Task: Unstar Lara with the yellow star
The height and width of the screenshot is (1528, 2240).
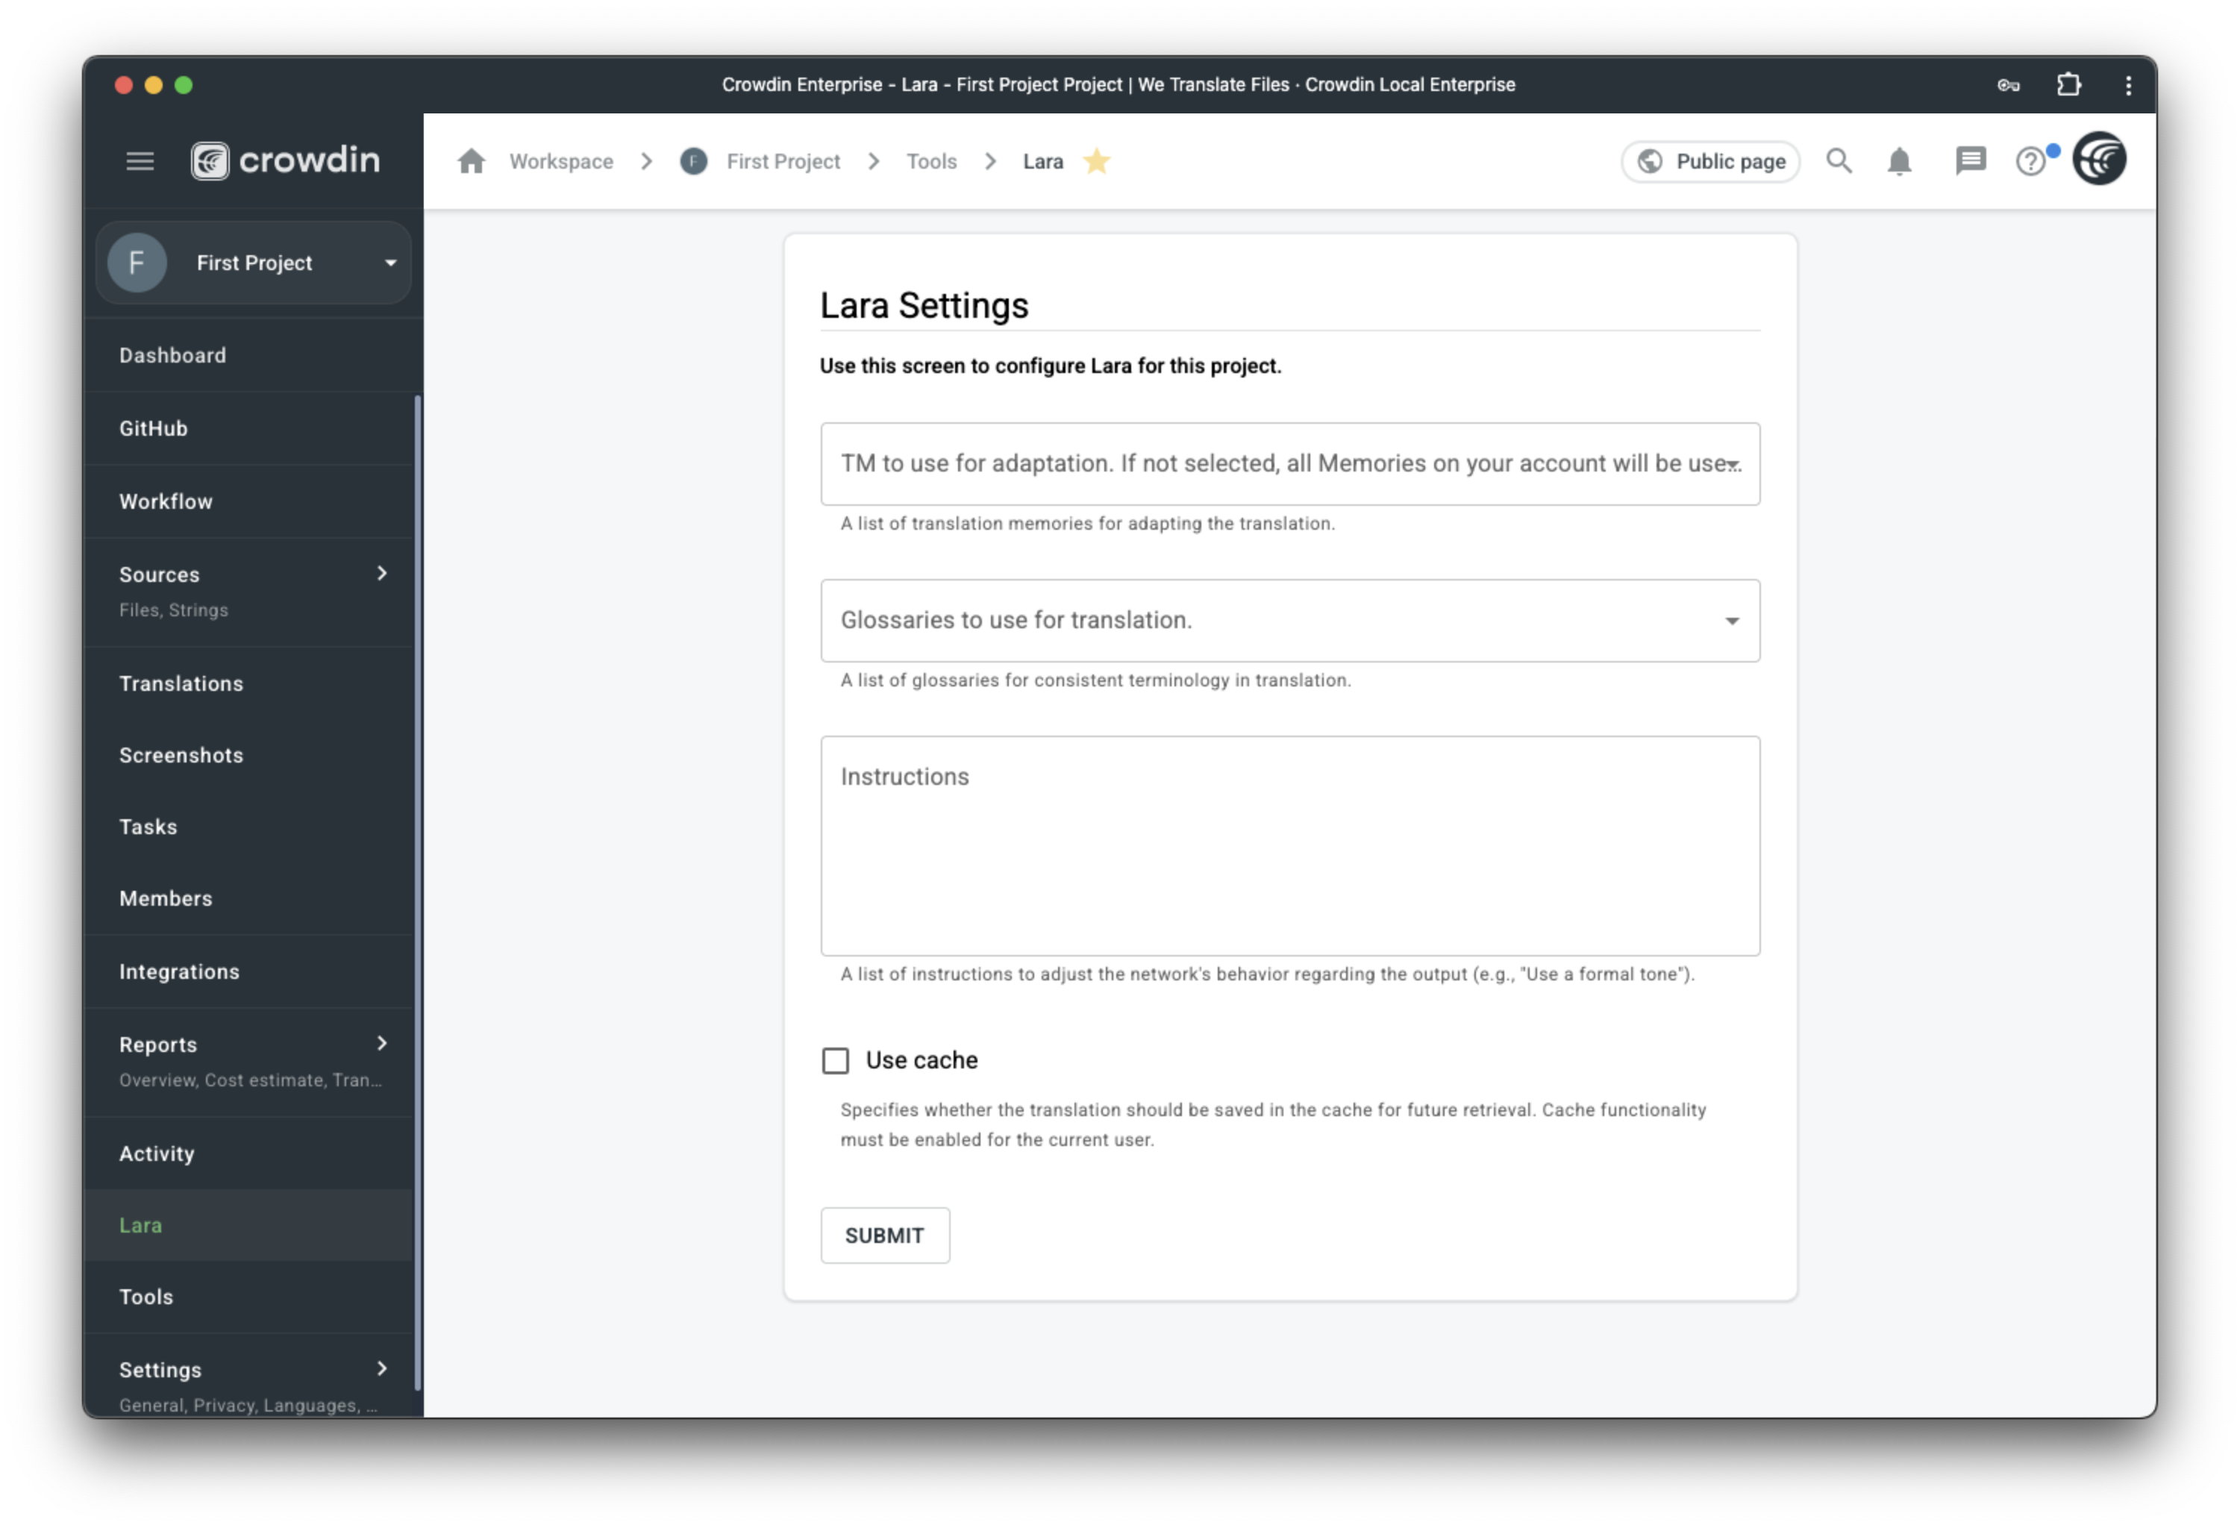Action: (x=1097, y=161)
